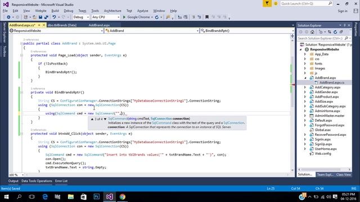Select Web.config in Solution Explorer
360x202 pixels.
click(323, 154)
